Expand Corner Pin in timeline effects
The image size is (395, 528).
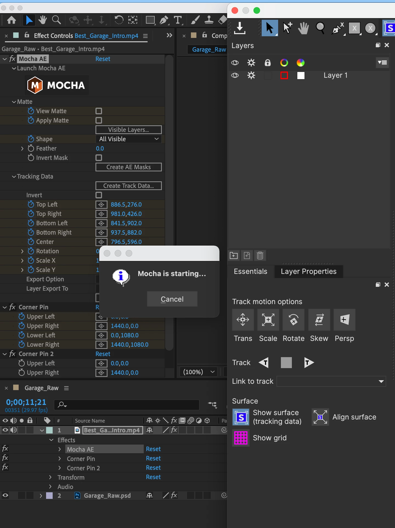pyautogui.click(x=60, y=458)
